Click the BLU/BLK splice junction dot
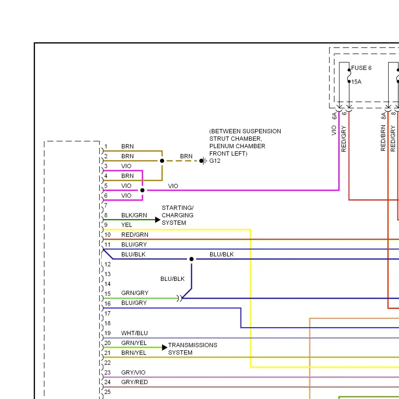Image resolution: width=399 pixels, height=399 pixels. 192,259
